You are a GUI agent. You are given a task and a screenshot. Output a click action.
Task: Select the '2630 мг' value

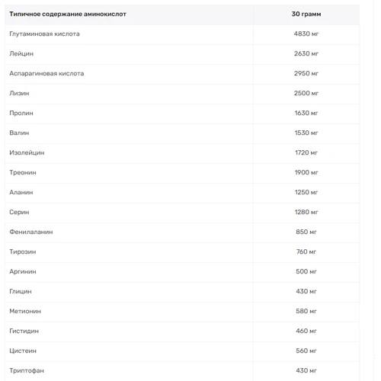point(306,53)
